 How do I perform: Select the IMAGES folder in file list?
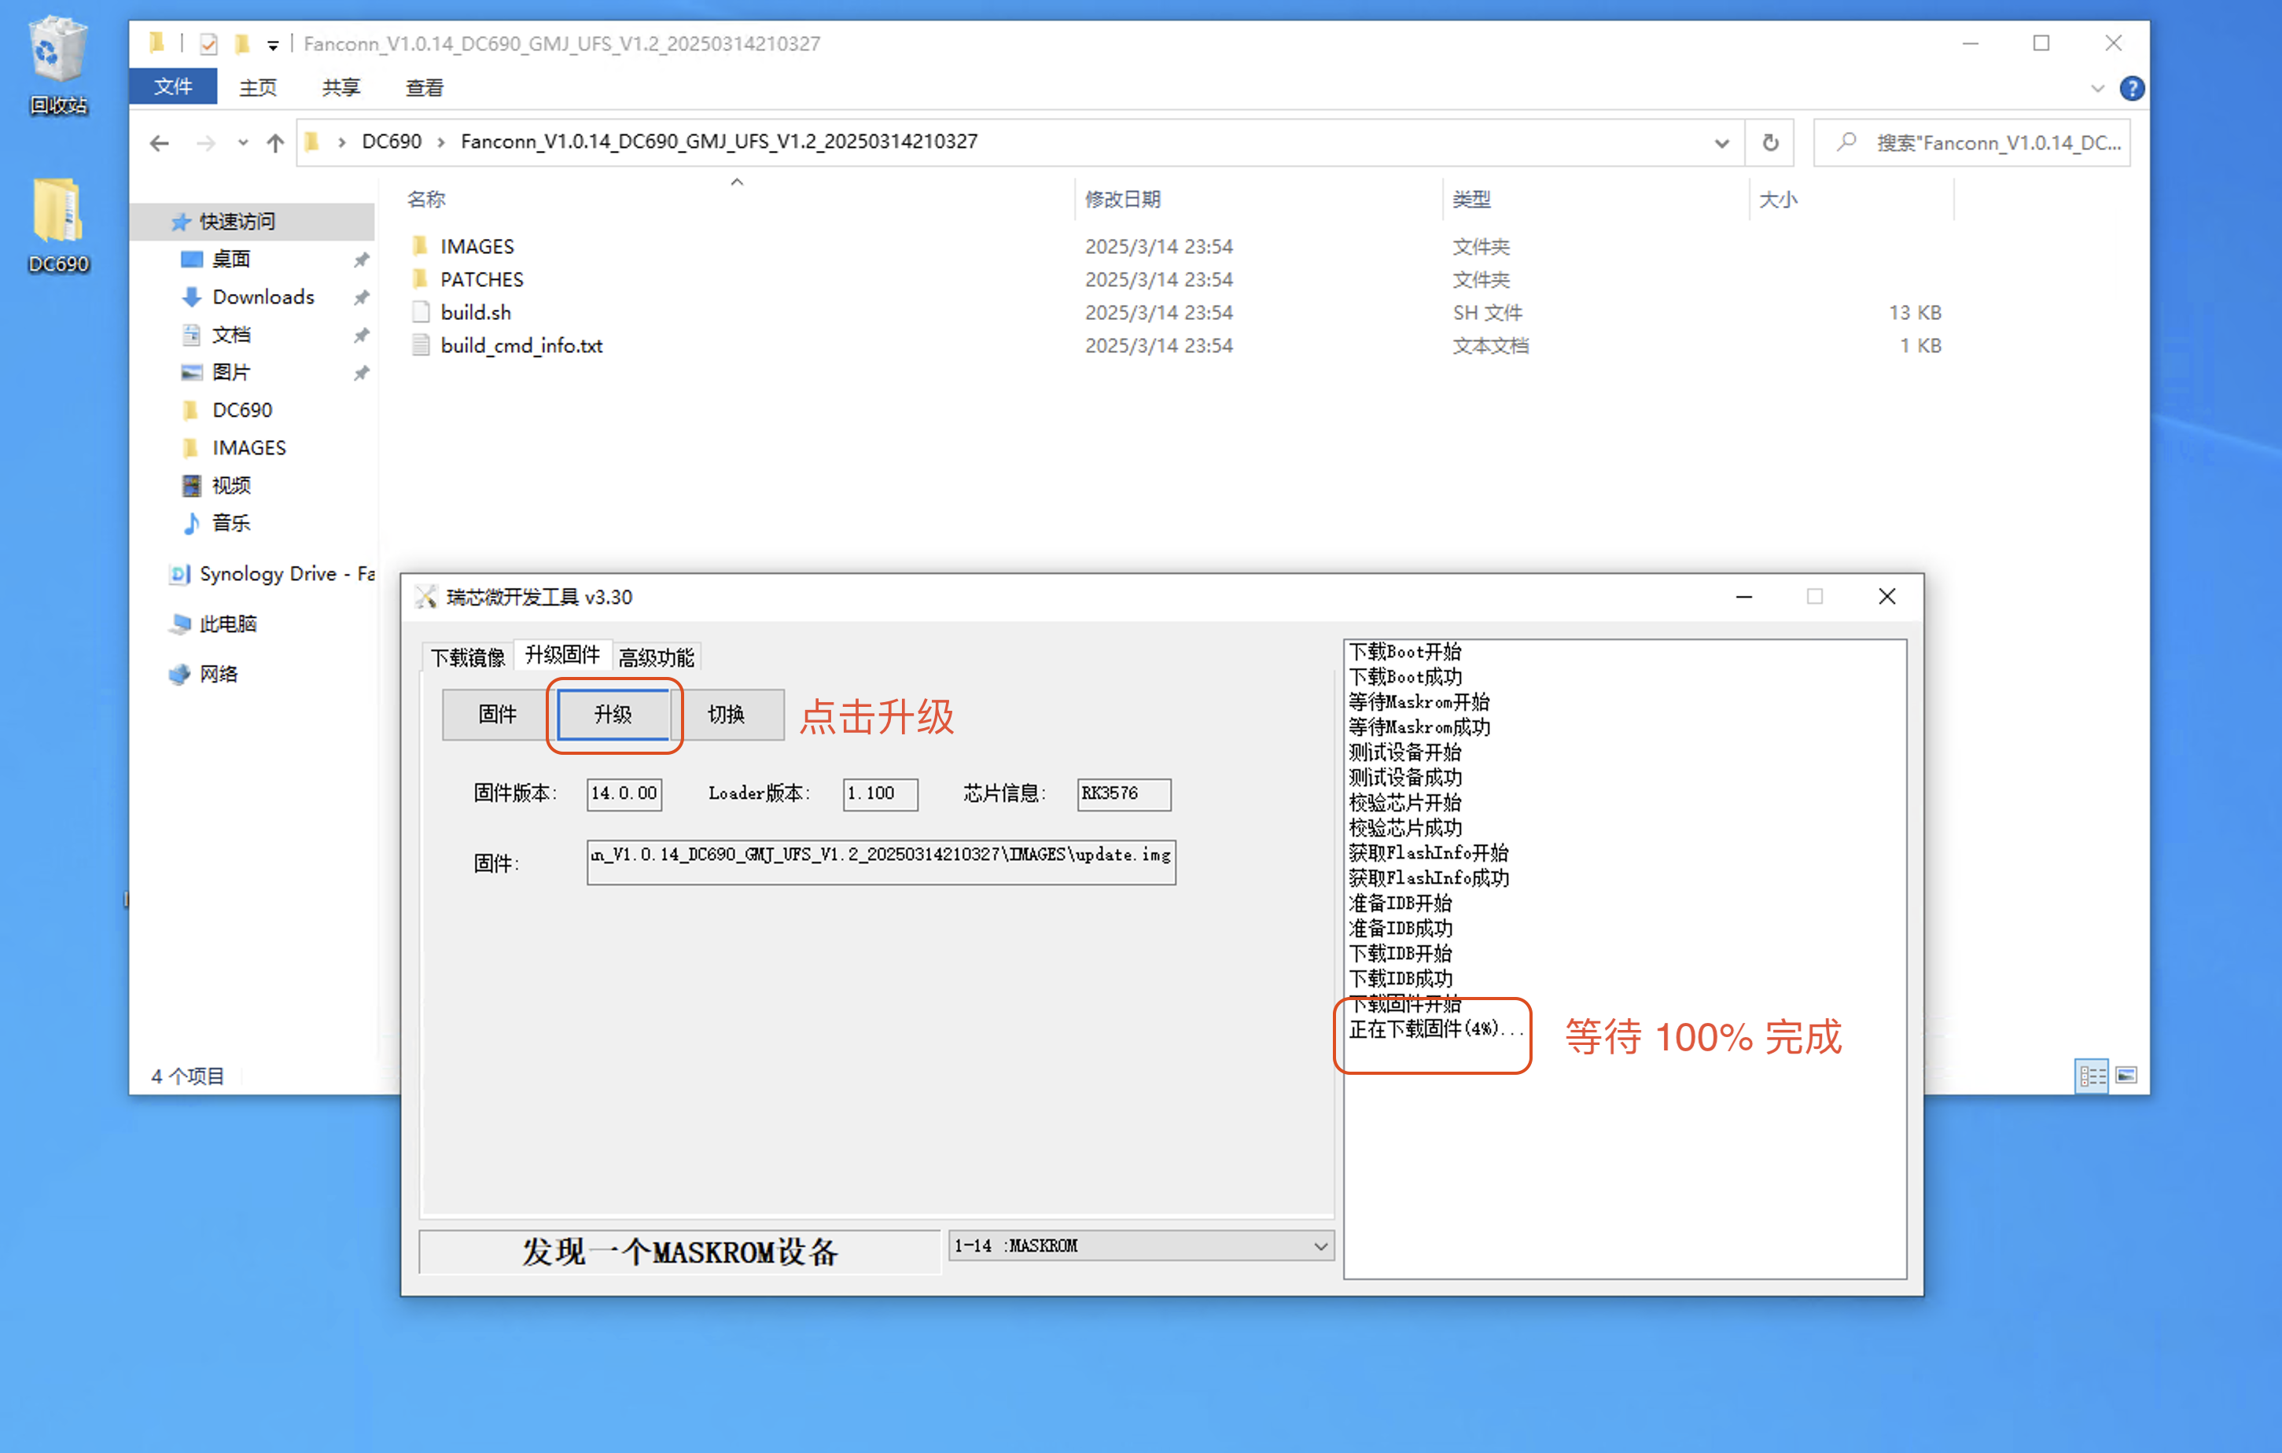pos(477,246)
